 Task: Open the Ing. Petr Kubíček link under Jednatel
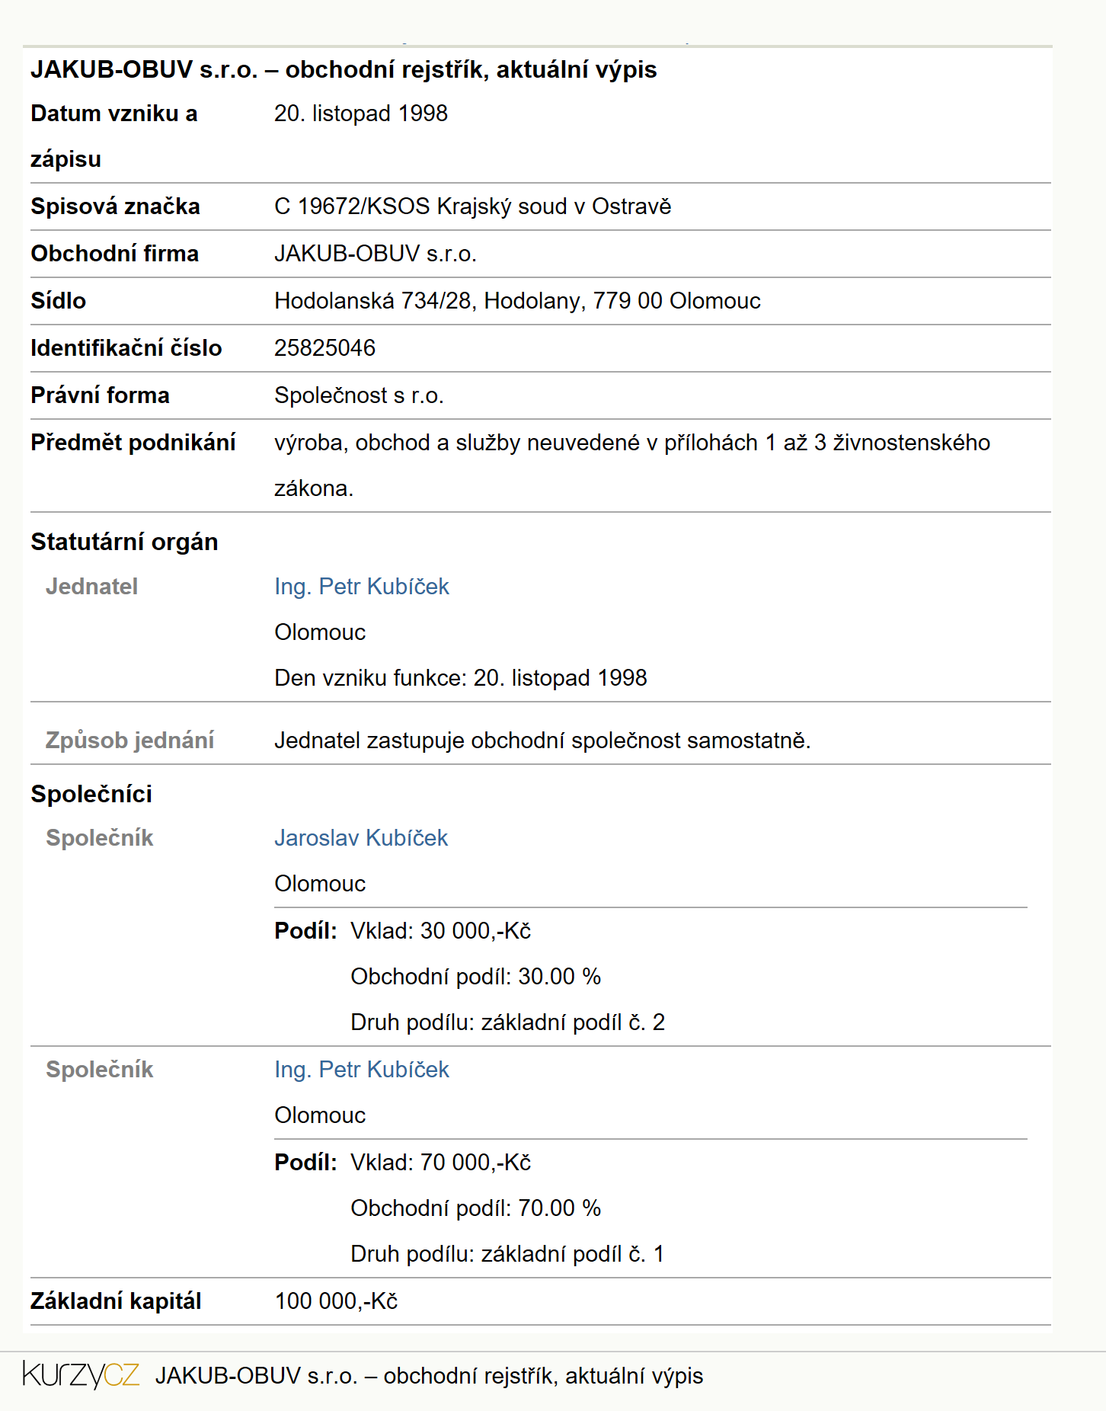coord(362,587)
